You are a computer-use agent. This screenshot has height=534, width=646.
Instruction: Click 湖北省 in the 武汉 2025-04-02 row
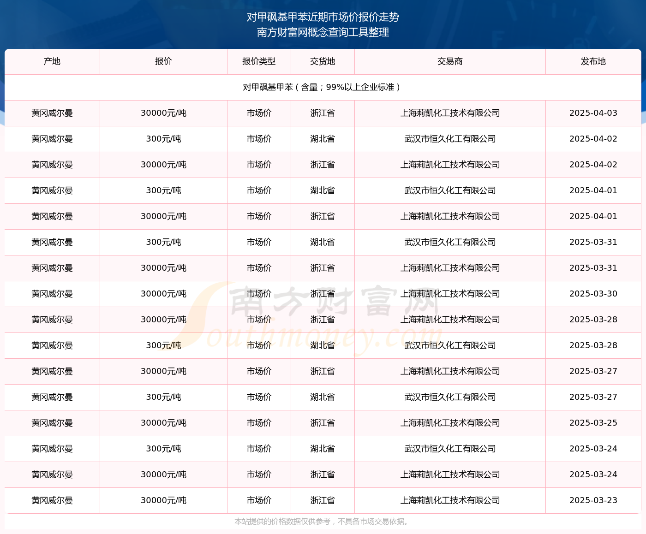(323, 139)
